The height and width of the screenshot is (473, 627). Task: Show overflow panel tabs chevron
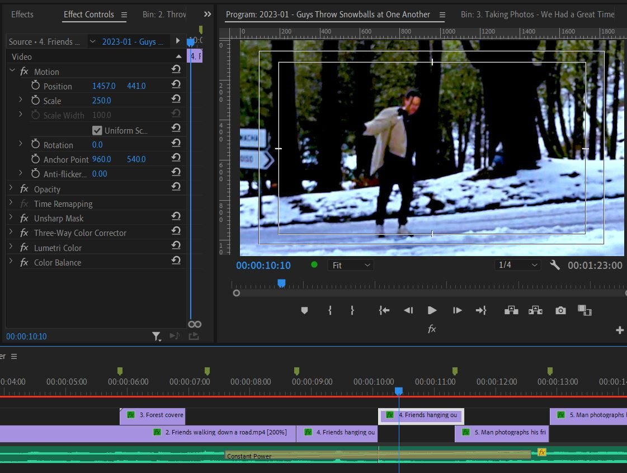(207, 15)
